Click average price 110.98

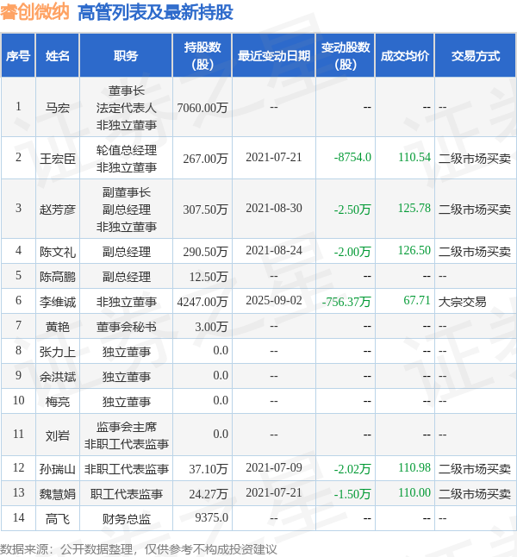[x=414, y=467]
